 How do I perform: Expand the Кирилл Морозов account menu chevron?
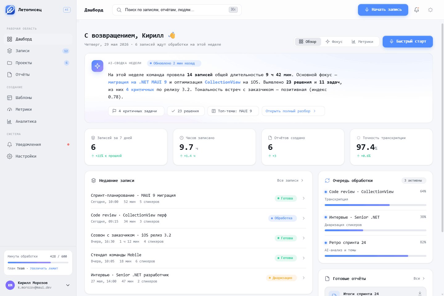click(68, 285)
